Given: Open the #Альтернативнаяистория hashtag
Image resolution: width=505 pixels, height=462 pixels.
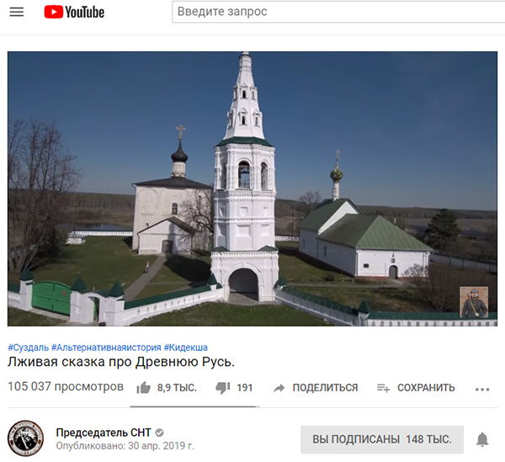Looking at the screenshot, I should point(106,348).
